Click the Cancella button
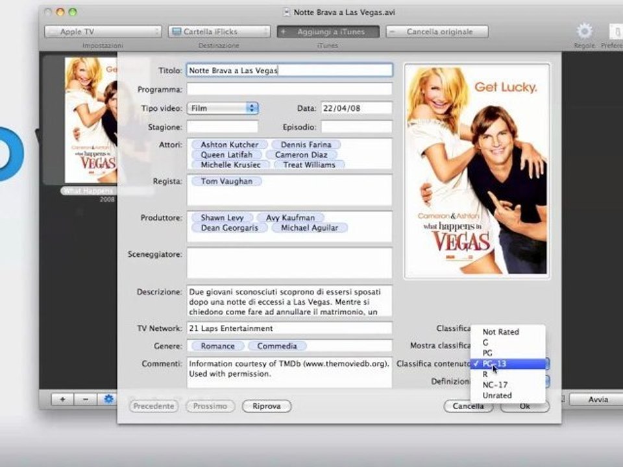Image resolution: width=623 pixels, height=467 pixels. [468, 406]
